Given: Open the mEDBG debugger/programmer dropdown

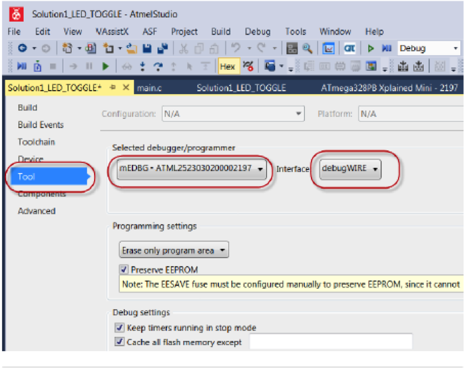Looking at the screenshot, I should pos(191,168).
